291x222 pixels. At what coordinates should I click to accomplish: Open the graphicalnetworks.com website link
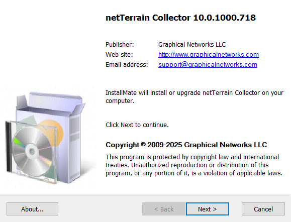tap(209, 55)
